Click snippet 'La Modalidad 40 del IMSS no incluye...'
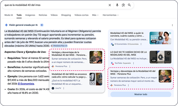The image size is (178, 106). 129,59
